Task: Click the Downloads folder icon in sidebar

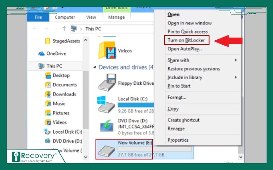Action: 48,94
